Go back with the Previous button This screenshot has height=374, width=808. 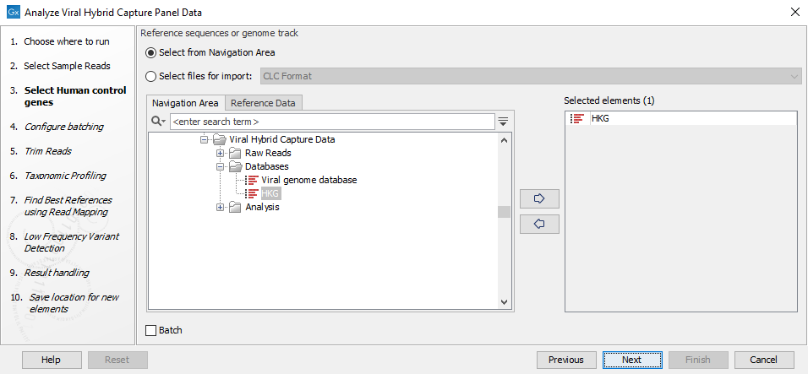pyautogui.click(x=565, y=360)
